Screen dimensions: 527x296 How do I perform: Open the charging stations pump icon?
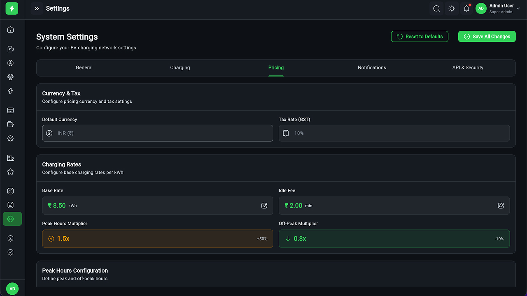click(x=11, y=49)
